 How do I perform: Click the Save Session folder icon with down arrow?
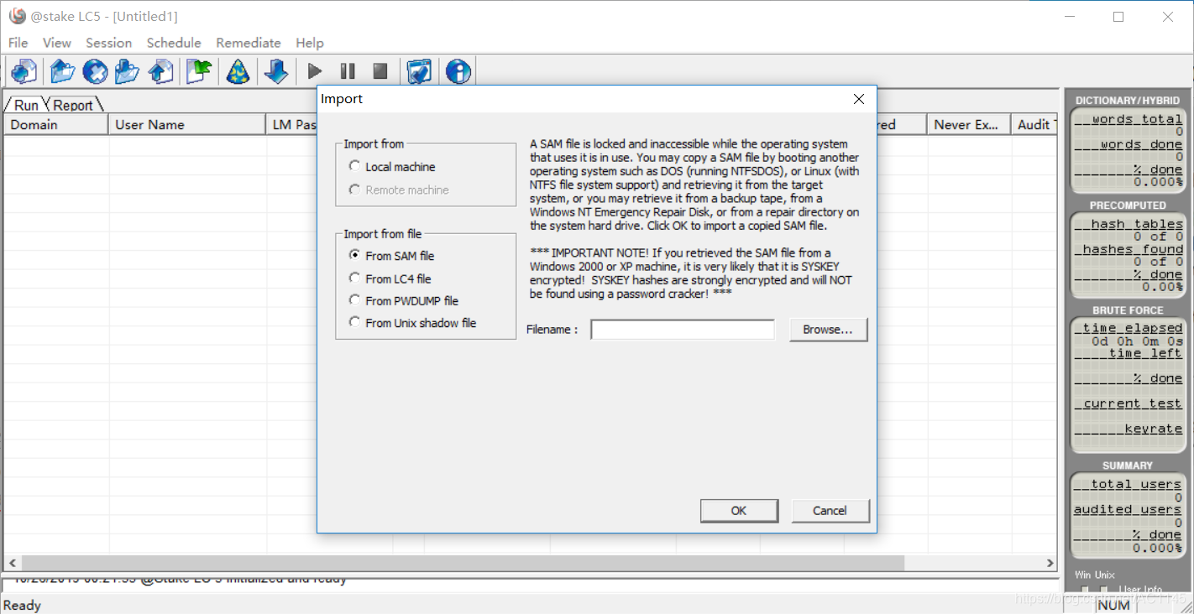tap(127, 71)
